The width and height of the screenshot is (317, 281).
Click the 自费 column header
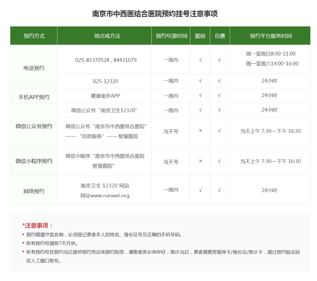tap(220, 36)
